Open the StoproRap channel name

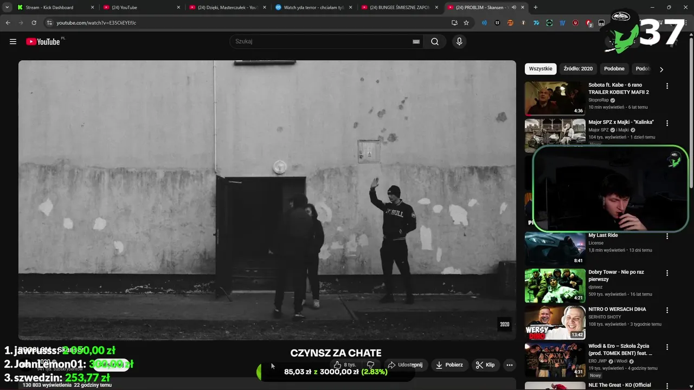point(599,100)
